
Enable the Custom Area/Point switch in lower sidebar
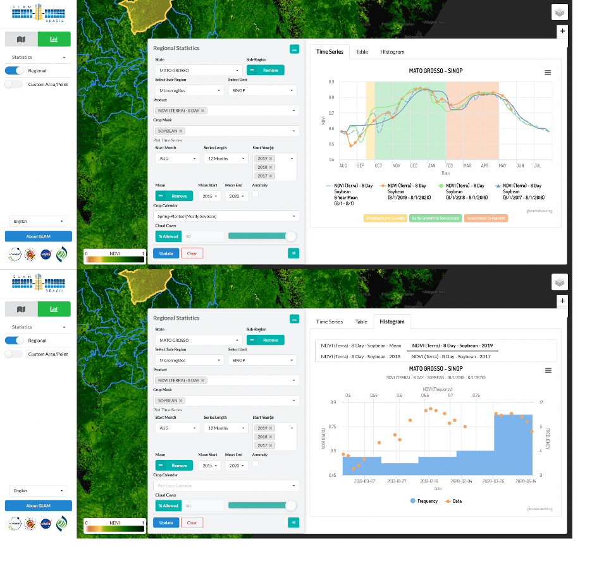(15, 354)
